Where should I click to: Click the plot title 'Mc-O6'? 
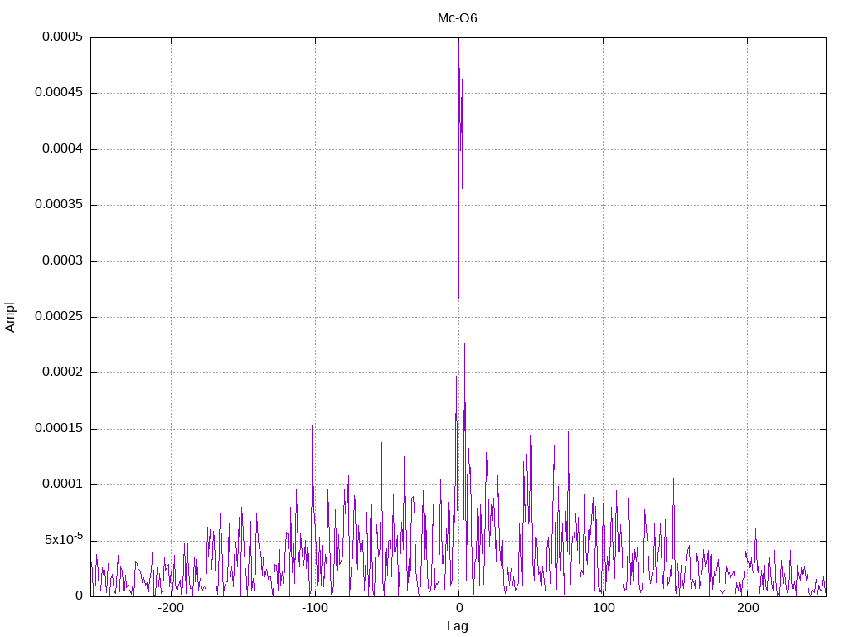point(457,18)
